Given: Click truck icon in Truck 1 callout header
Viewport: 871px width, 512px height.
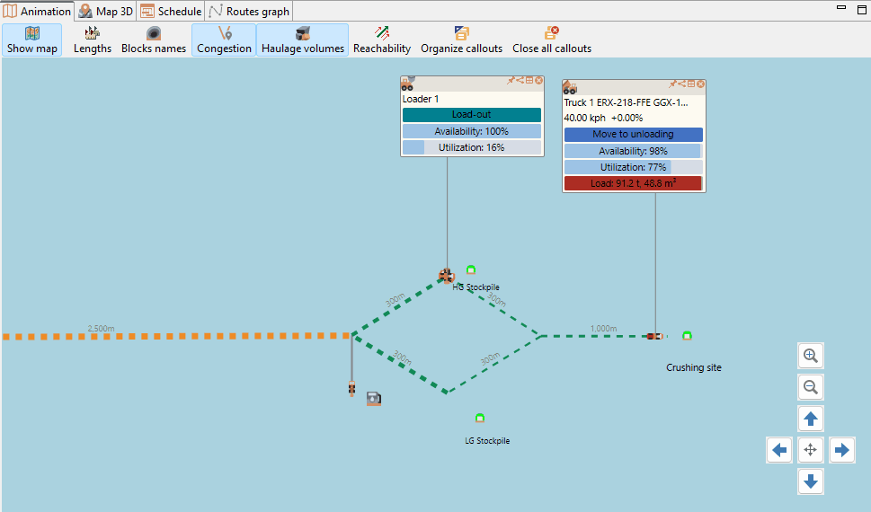Looking at the screenshot, I should point(570,87).
